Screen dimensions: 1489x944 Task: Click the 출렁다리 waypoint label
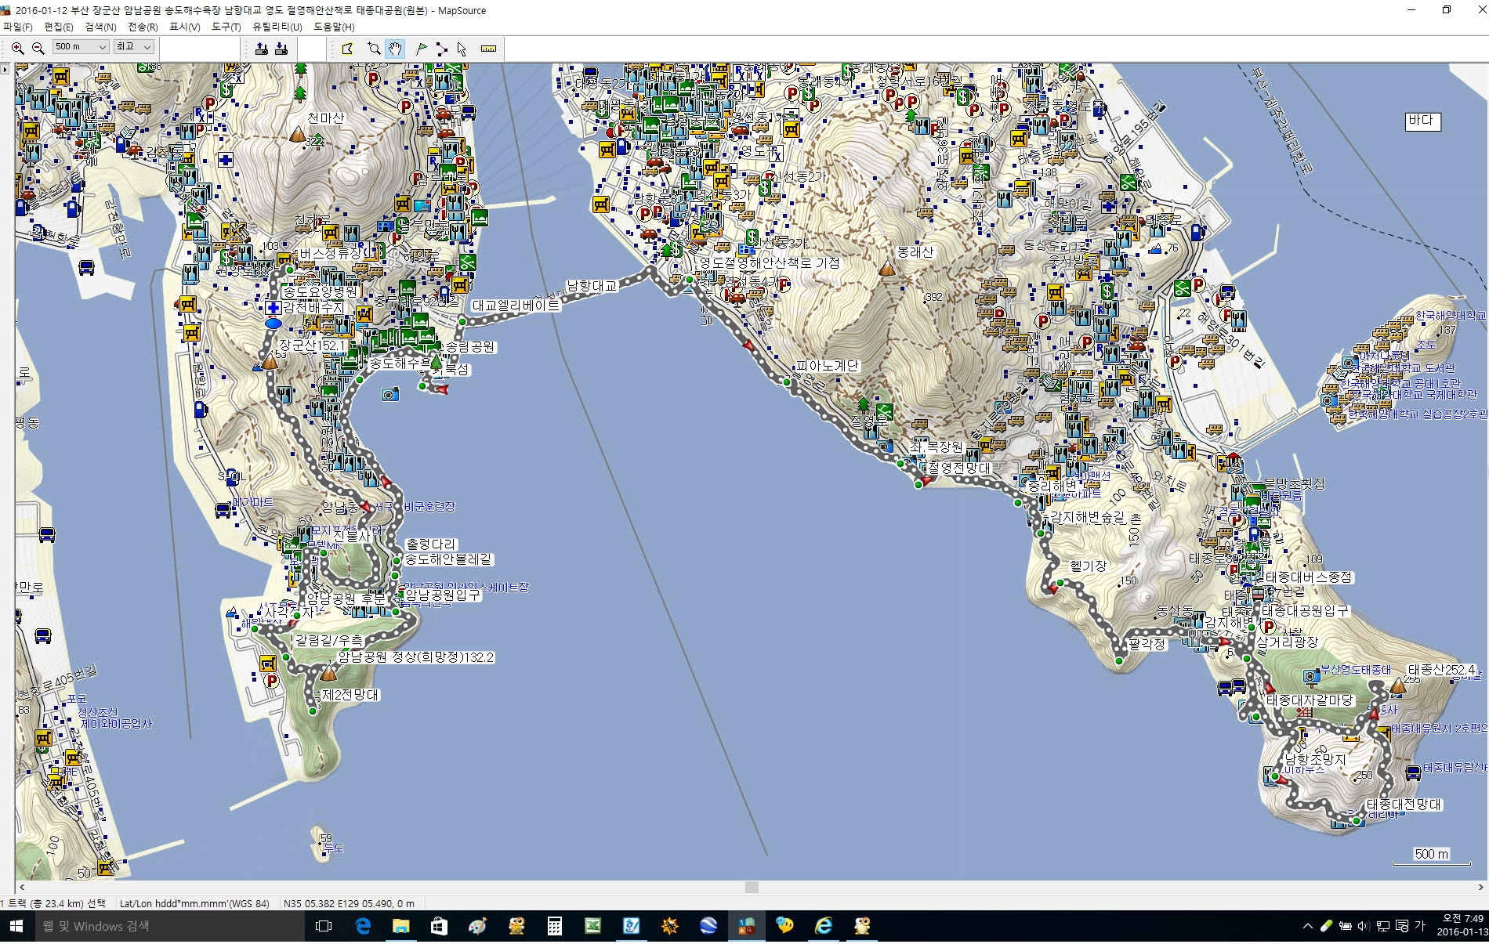[430, 544]
